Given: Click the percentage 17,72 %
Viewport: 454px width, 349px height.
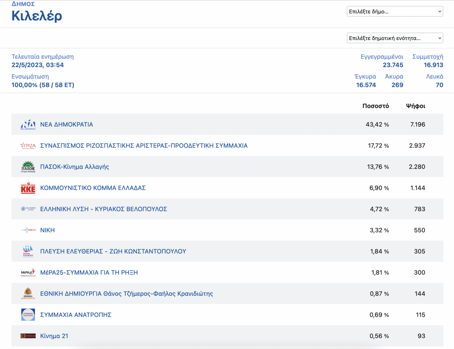Looking at the screenshot, I should [x=378, y=146].
